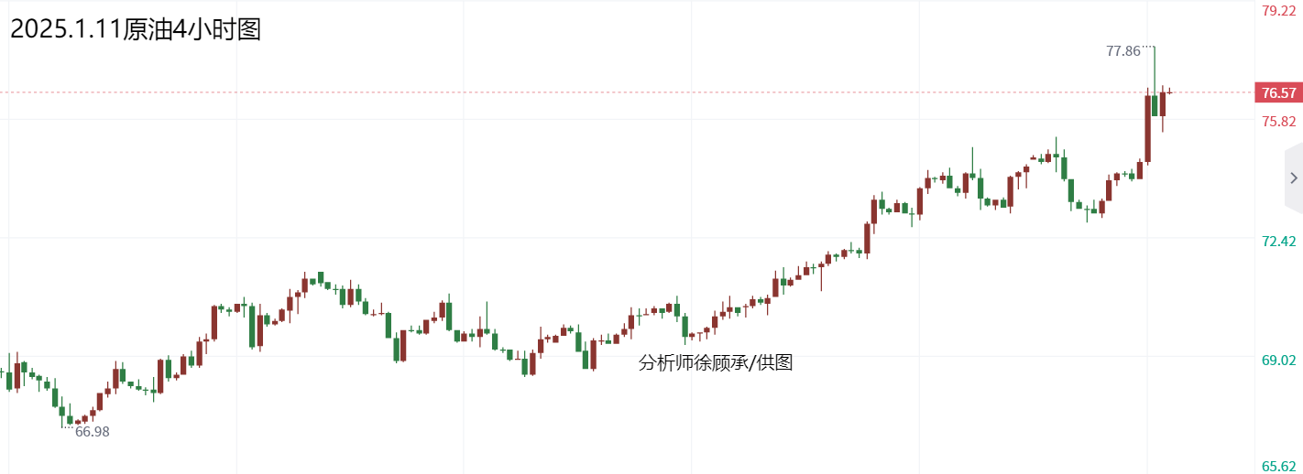Select the 77.86 high price marker
The width and height of the screenshot is (1303, 474).
pyautogui.click(x=1123, y=51)
